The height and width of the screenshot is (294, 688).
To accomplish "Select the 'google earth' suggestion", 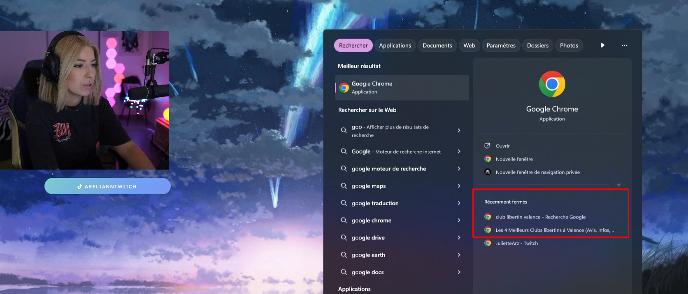I will pyautogui.click(x=402, y=255).
